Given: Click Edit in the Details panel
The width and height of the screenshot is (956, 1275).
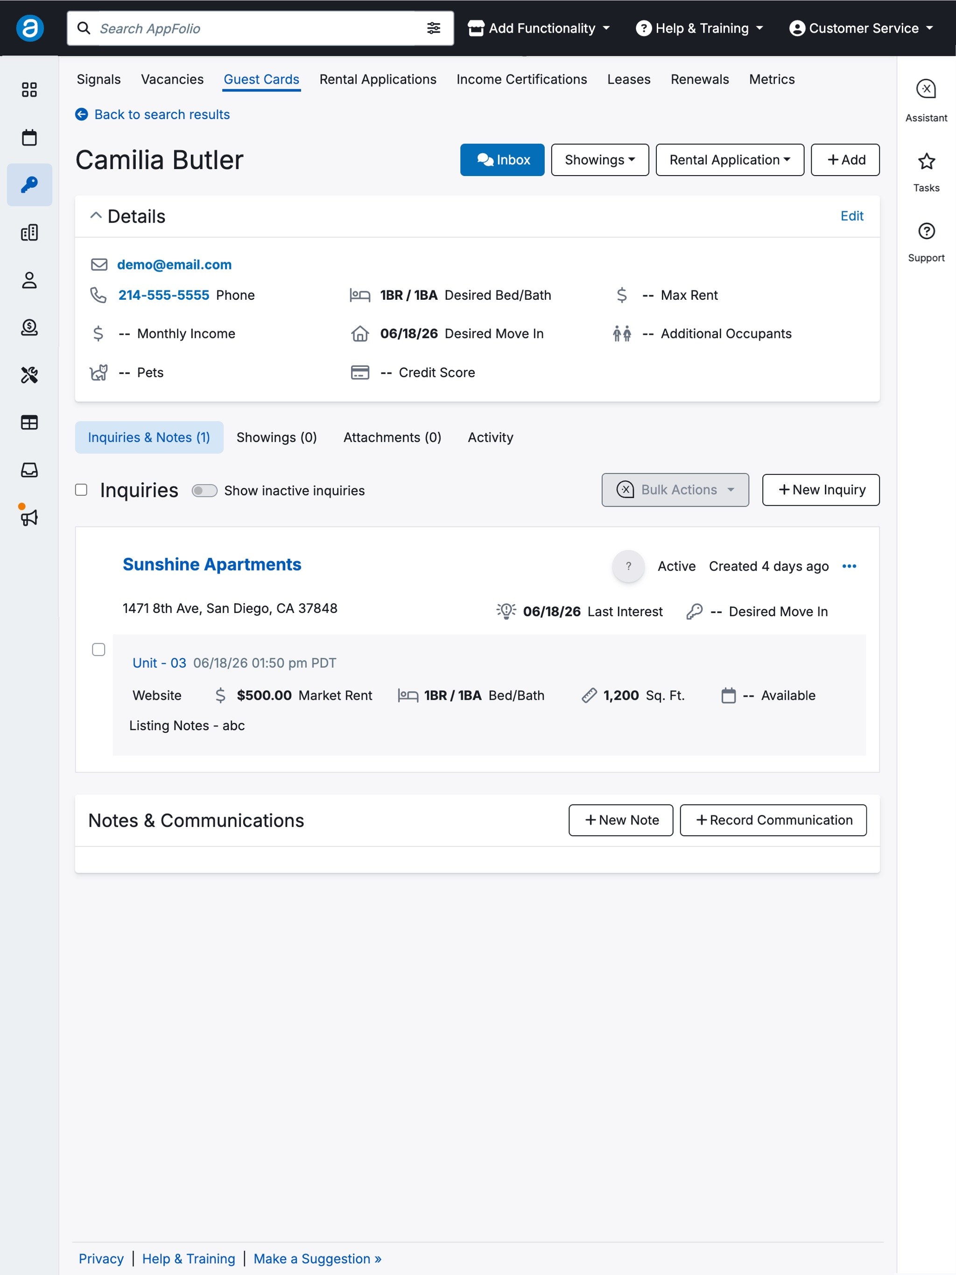Looking at the screenshot, I should pos(852,216).
